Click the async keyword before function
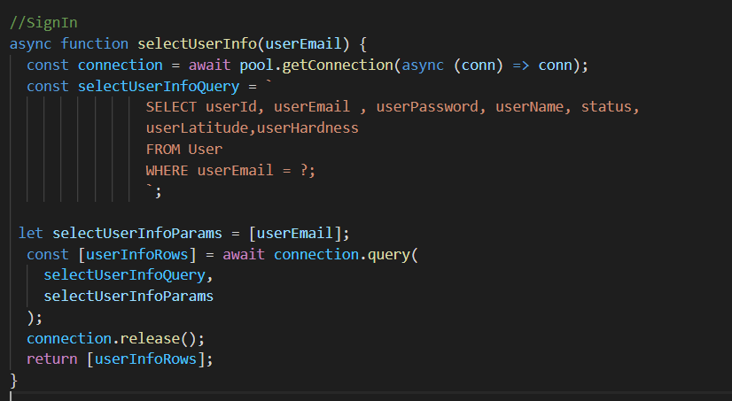The height and width of the screenshot is (401, 732). click(30, 44)
